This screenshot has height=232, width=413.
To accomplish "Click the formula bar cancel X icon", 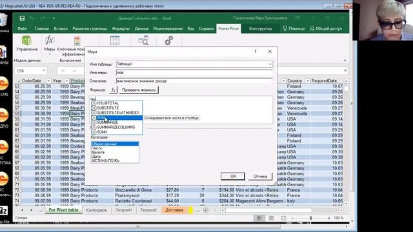I will [63, 70].
